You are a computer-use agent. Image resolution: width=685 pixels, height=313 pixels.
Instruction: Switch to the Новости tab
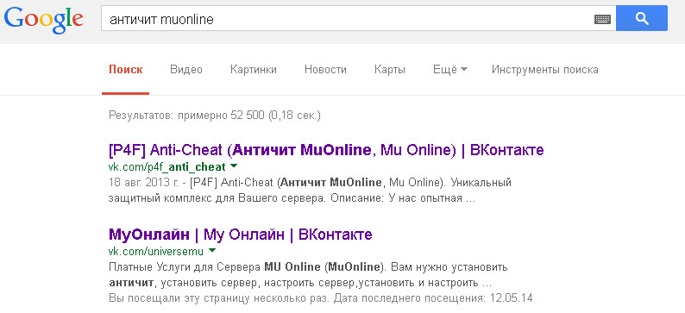tap(325, 69)
